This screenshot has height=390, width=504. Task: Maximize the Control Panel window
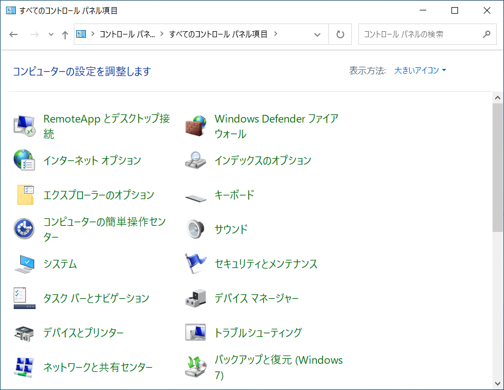point(455,10)
